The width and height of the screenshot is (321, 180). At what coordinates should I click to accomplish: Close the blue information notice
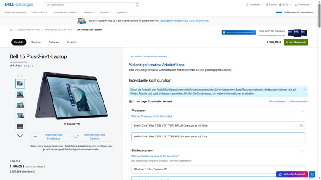[304, 90]
